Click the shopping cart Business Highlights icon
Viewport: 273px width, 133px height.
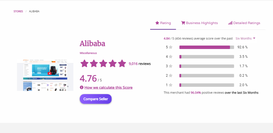point(183,23)
